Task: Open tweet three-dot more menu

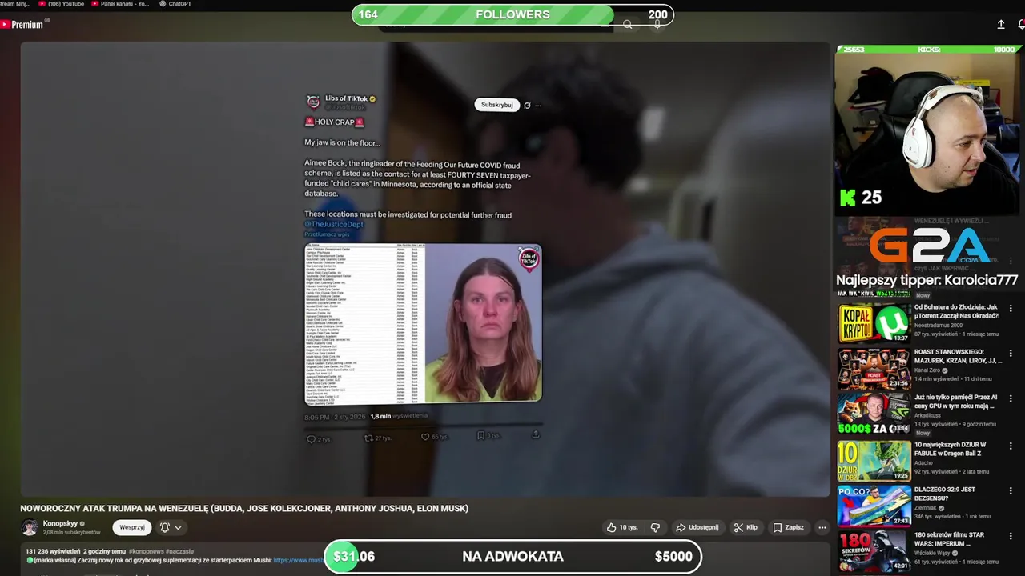Action: coord(538,105)
